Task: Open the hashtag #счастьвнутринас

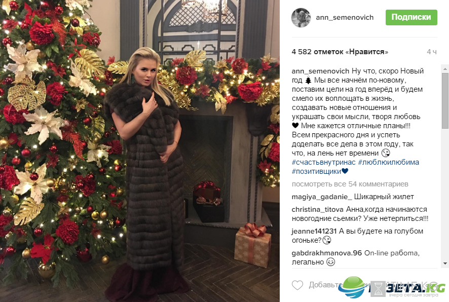Action: click(324, 162)
